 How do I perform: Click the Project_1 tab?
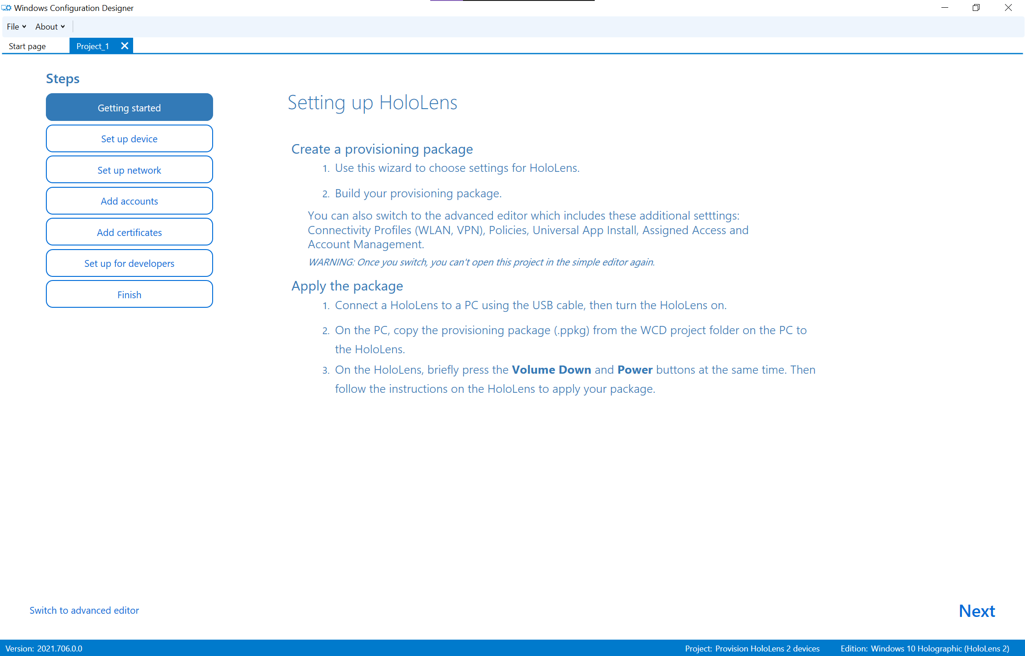point(93,45)
